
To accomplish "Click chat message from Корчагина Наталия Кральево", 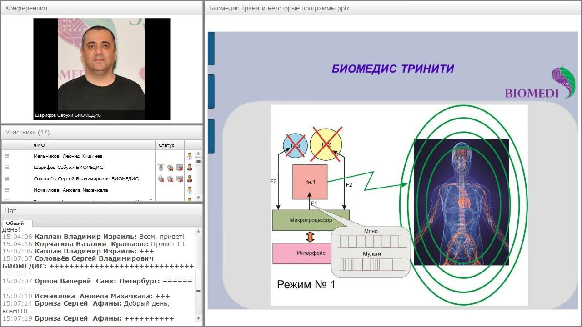I will click(94, 244).
